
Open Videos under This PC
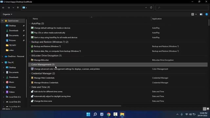(12, 92)
